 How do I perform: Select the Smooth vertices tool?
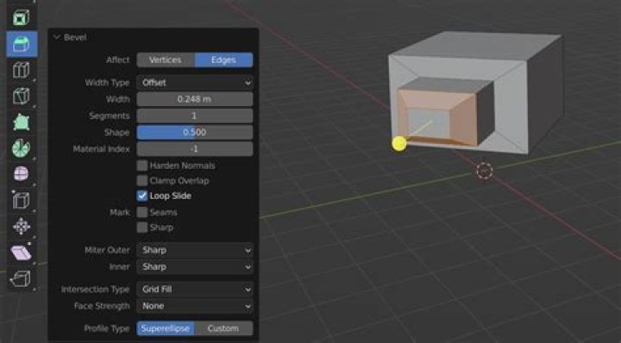[x=22, y=174]
